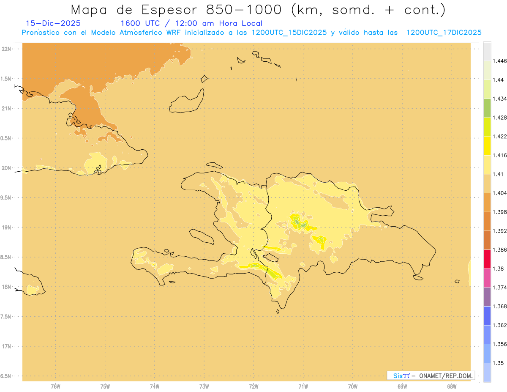The image size is (507, 392).
Task: Pick the blue legend swatch between 1.362 and 1.368
Action: [x=487, y=315]
